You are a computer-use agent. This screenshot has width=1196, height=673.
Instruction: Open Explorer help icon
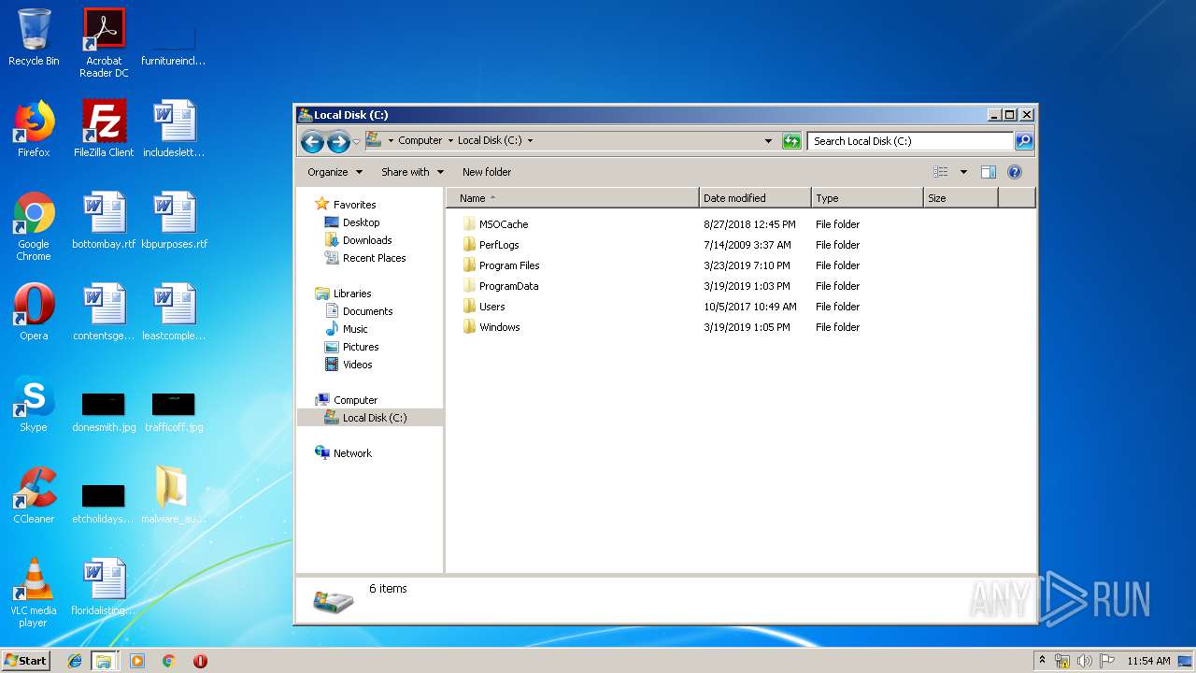click(x=1015, y=172)
